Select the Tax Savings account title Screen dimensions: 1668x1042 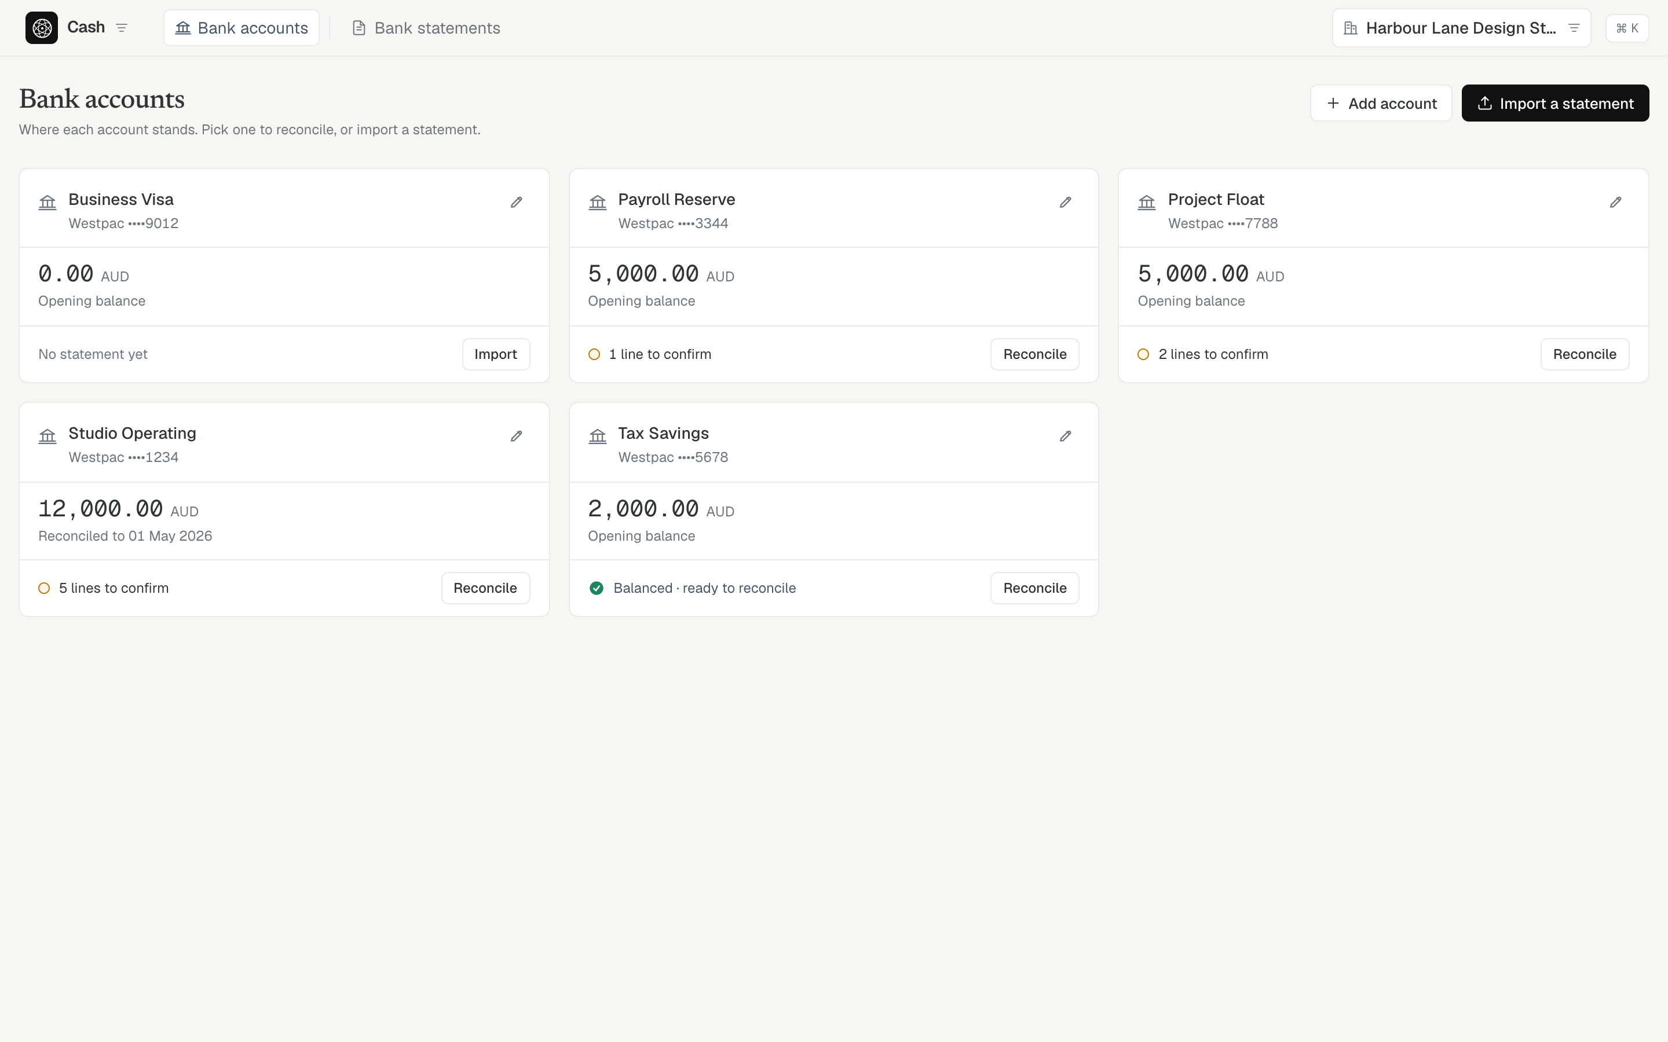pos(664,434)
